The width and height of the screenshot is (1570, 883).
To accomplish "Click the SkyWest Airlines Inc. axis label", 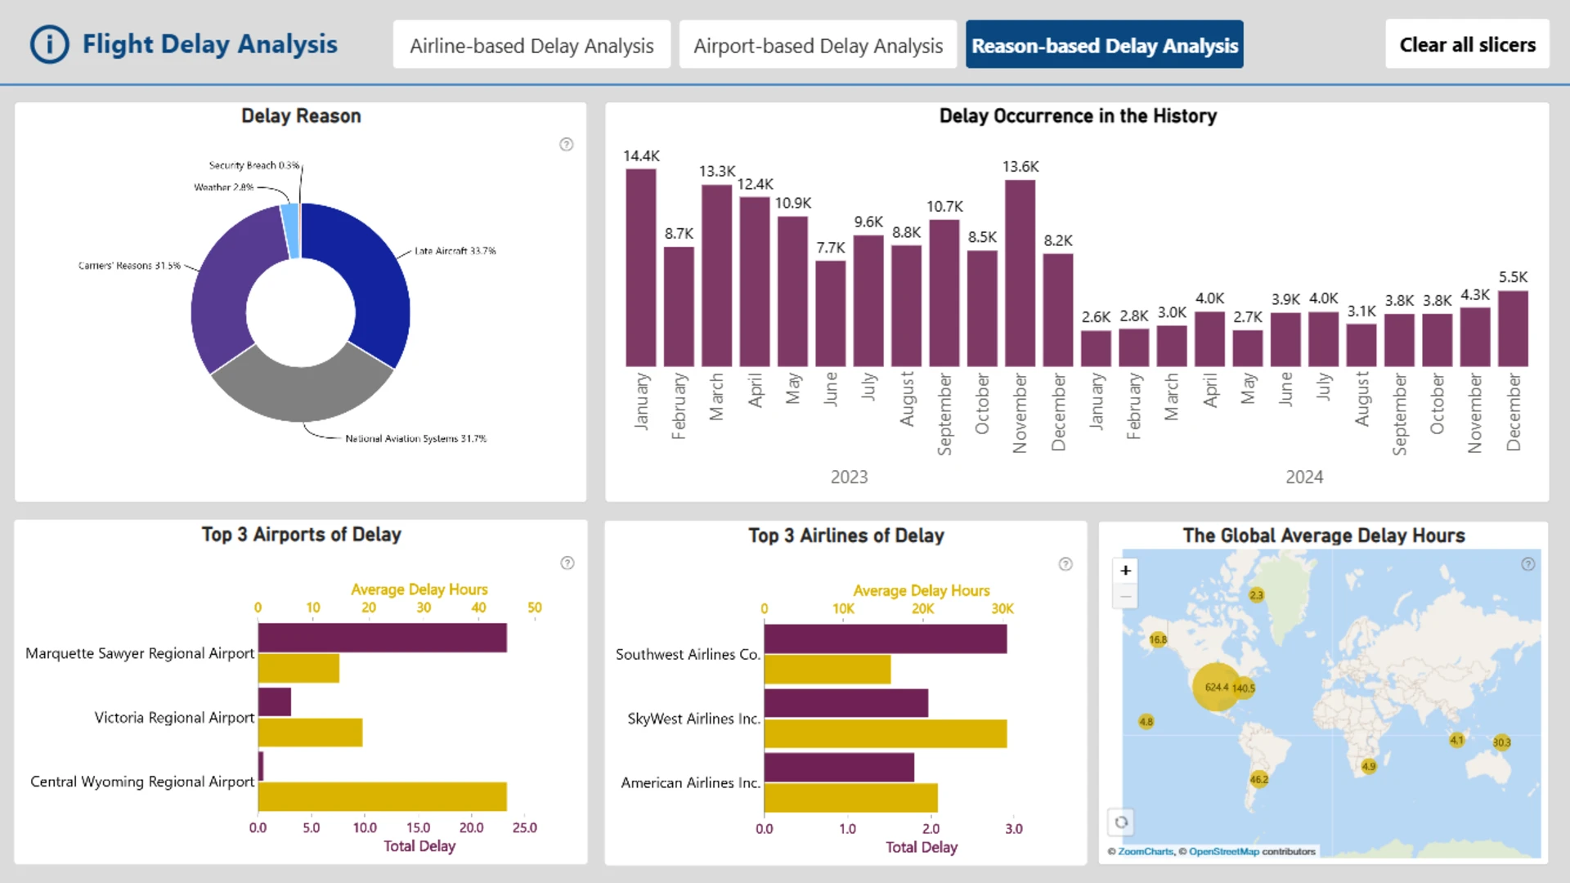I will pos(694,719).
